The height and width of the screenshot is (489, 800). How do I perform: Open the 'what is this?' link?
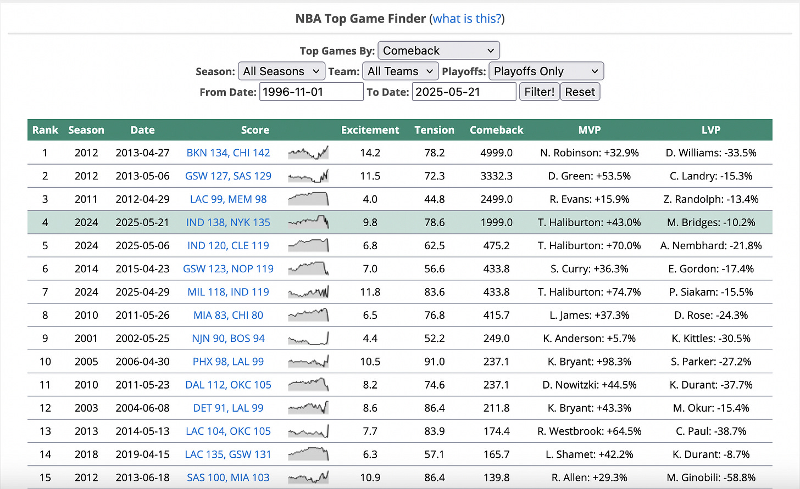467,19
